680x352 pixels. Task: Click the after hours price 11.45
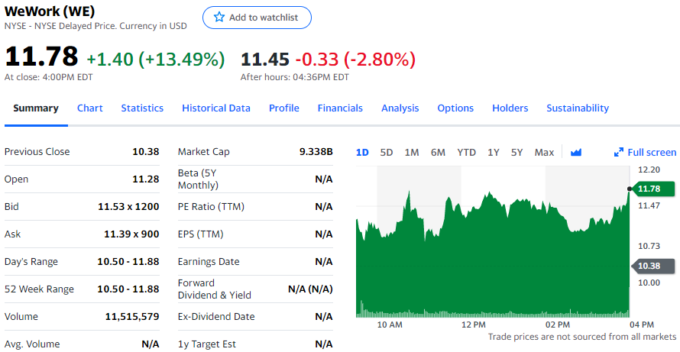click(265, 60)
